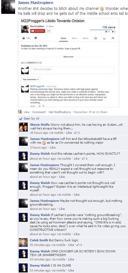Click the thumbs-down dislike icon under video
The width and height of the screenshot is (128, 273).
(36, 38)
